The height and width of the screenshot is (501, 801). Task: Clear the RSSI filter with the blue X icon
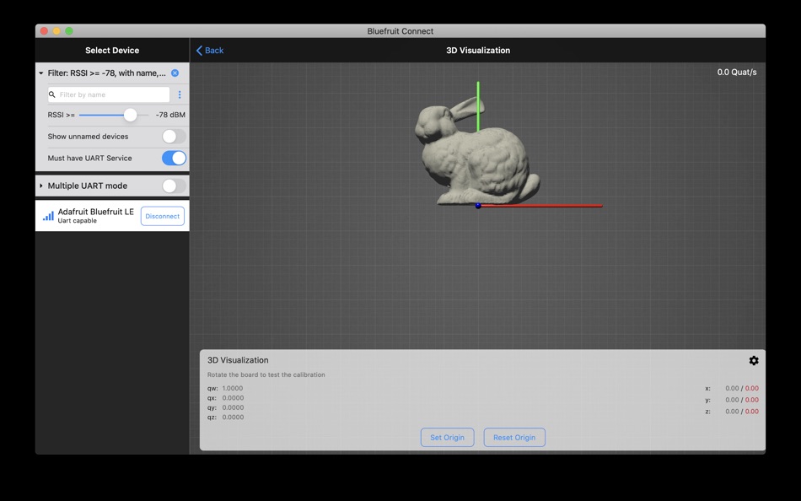tap(175, 73)
